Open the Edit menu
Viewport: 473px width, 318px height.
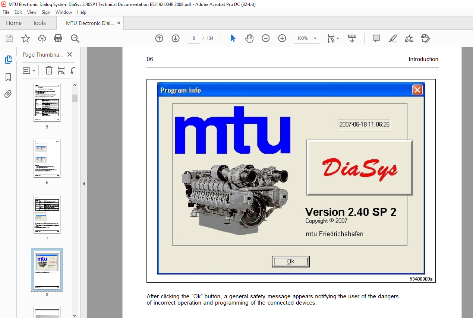(x=18, y=12)
